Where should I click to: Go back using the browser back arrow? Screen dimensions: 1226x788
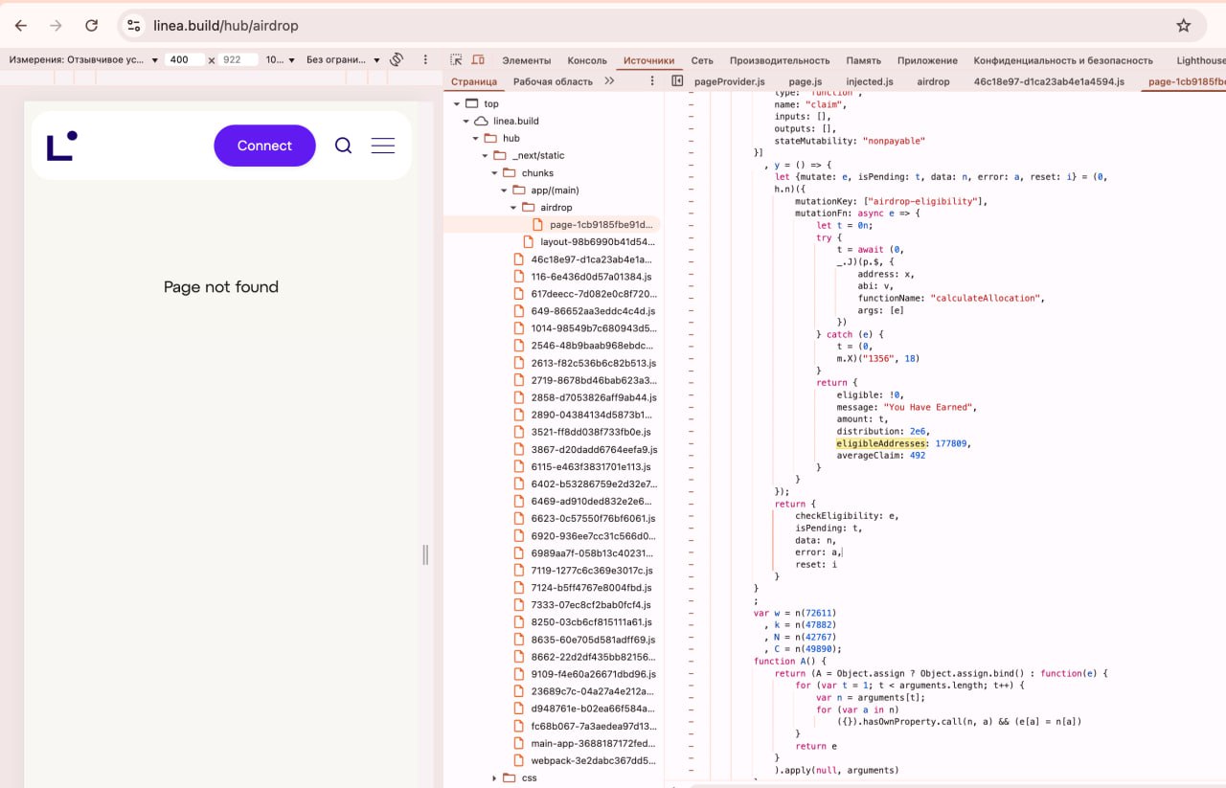tap(21, 26)
